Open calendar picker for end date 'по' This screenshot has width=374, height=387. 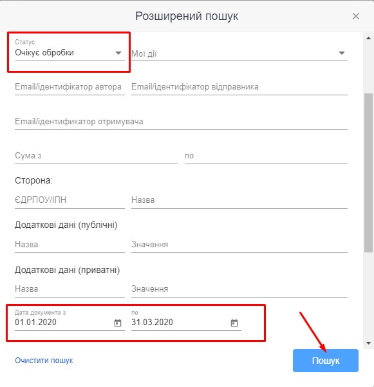coord(234,323)
